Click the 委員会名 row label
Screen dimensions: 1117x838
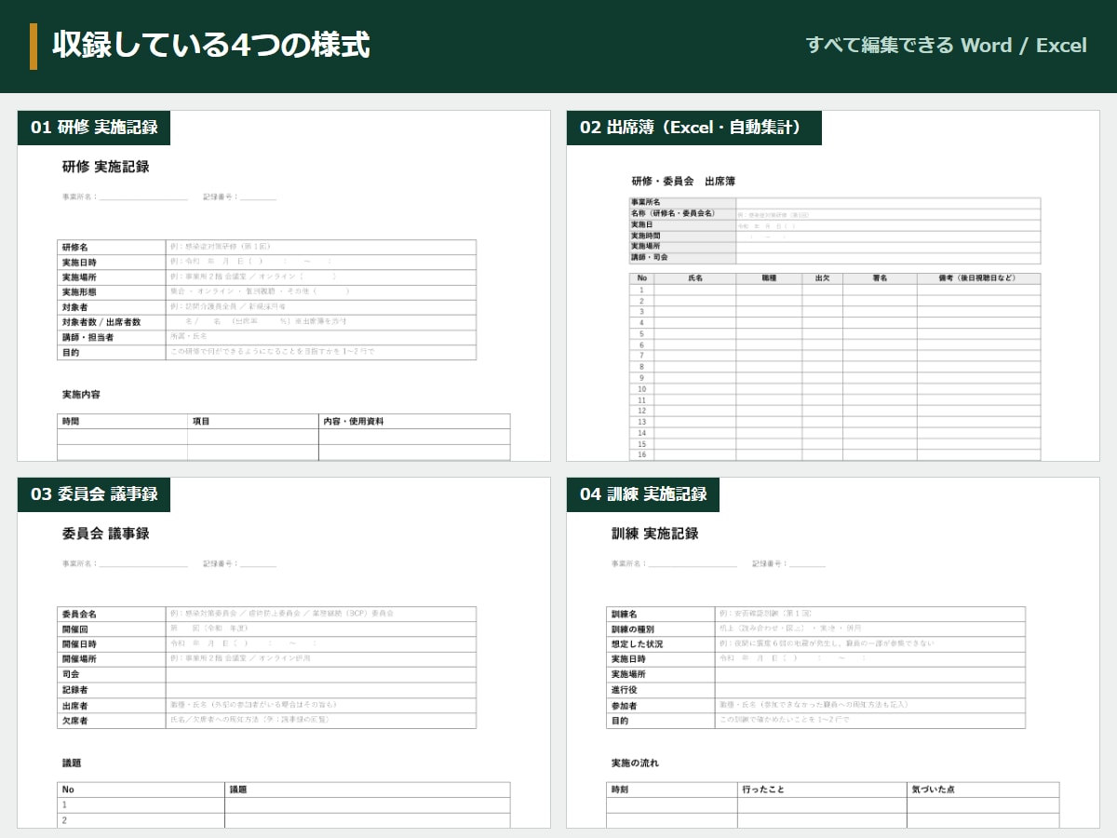tap(80, 615)
